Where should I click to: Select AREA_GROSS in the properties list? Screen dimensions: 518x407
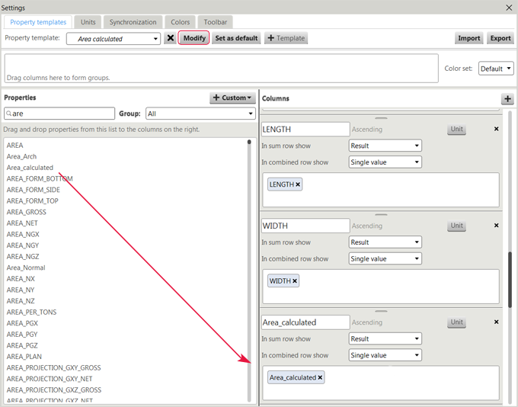(x=26, y=212)
